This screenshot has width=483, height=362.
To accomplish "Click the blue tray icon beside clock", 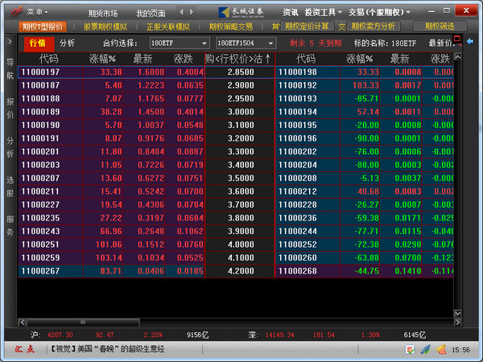I will point(425,349).
